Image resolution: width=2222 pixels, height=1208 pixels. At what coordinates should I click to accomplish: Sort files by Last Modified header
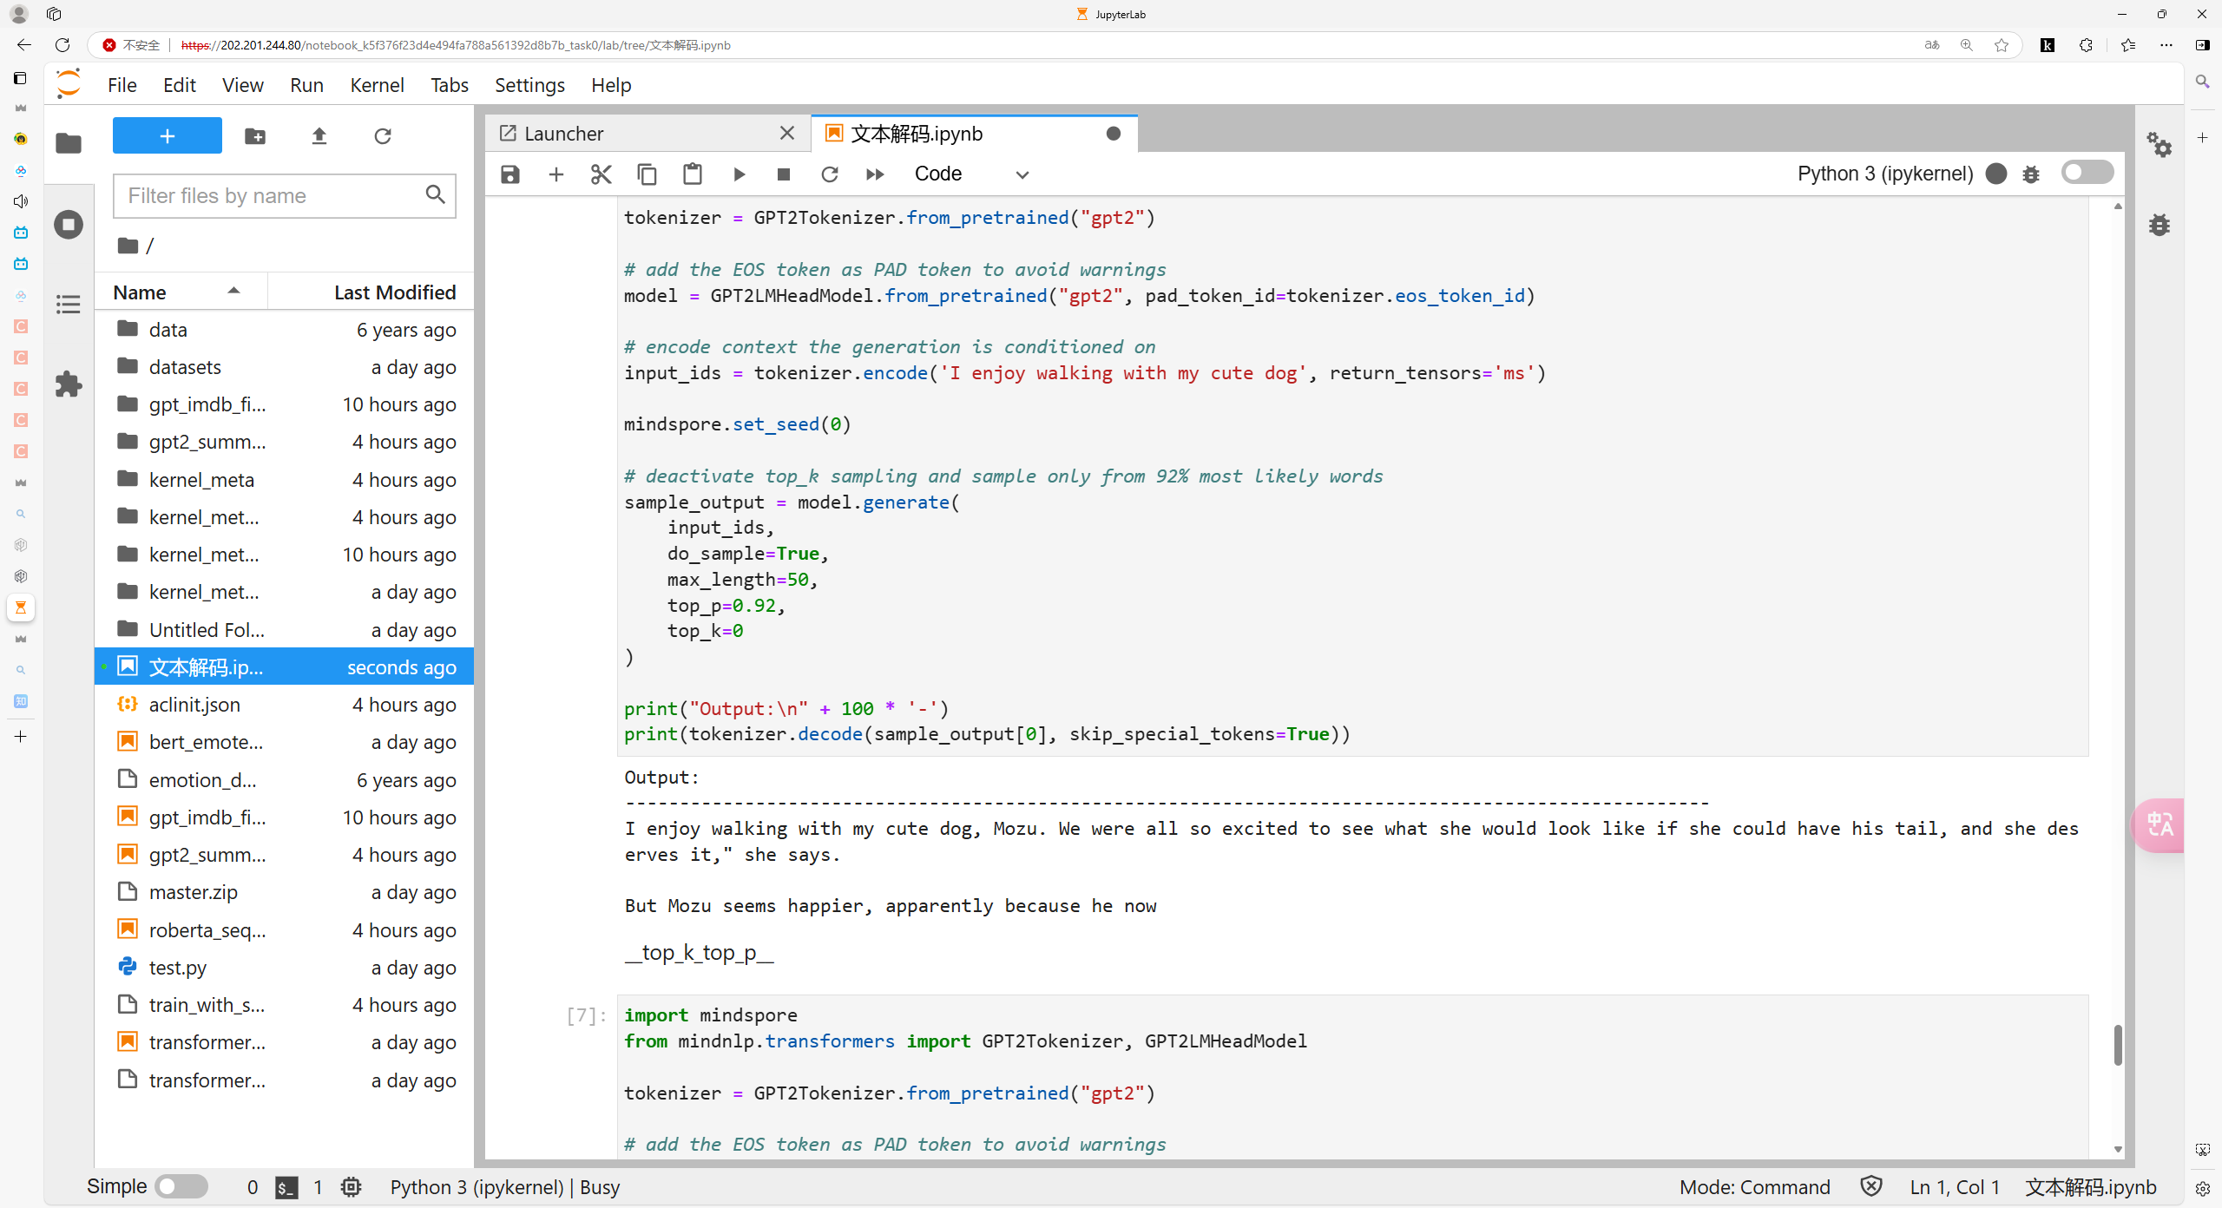click(x=371, y=292)
